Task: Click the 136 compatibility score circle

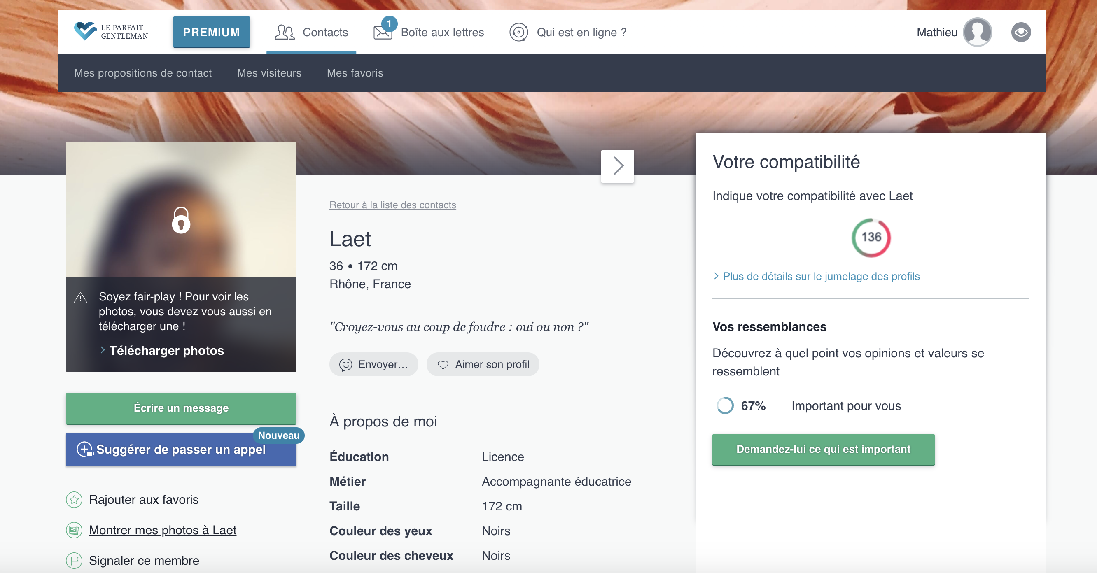Action: pos(871,237)
